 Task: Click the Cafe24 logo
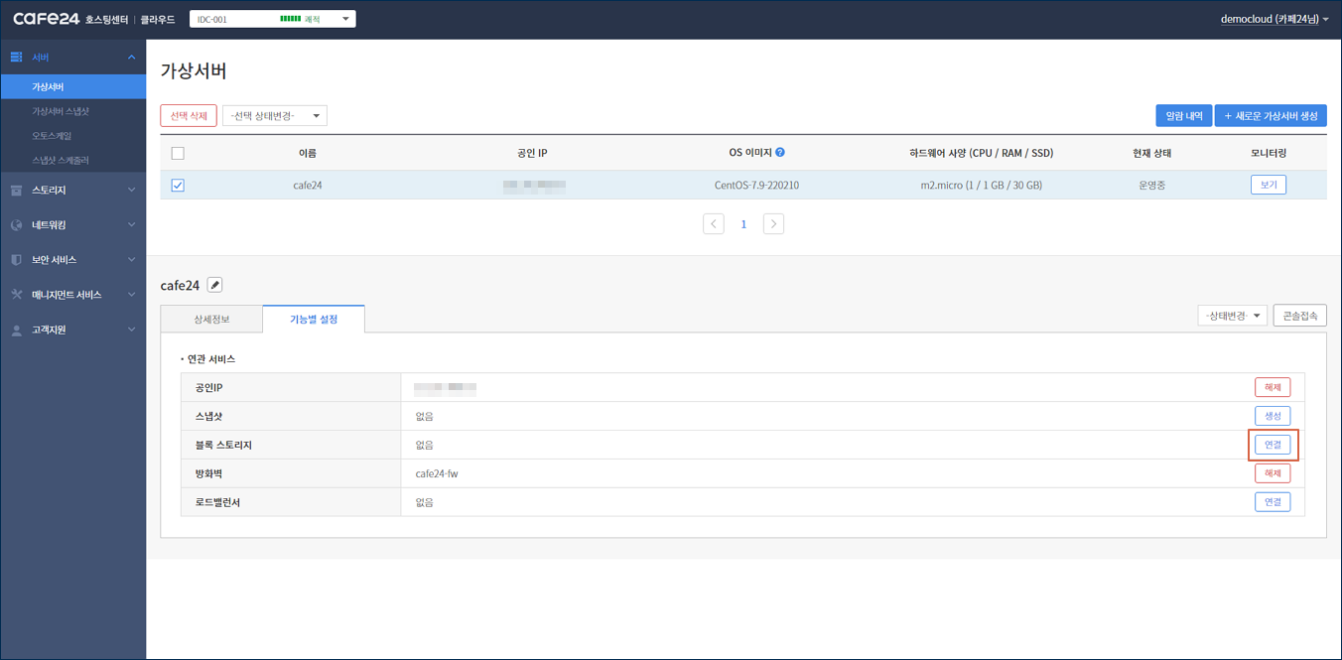(x=47, y=19)
